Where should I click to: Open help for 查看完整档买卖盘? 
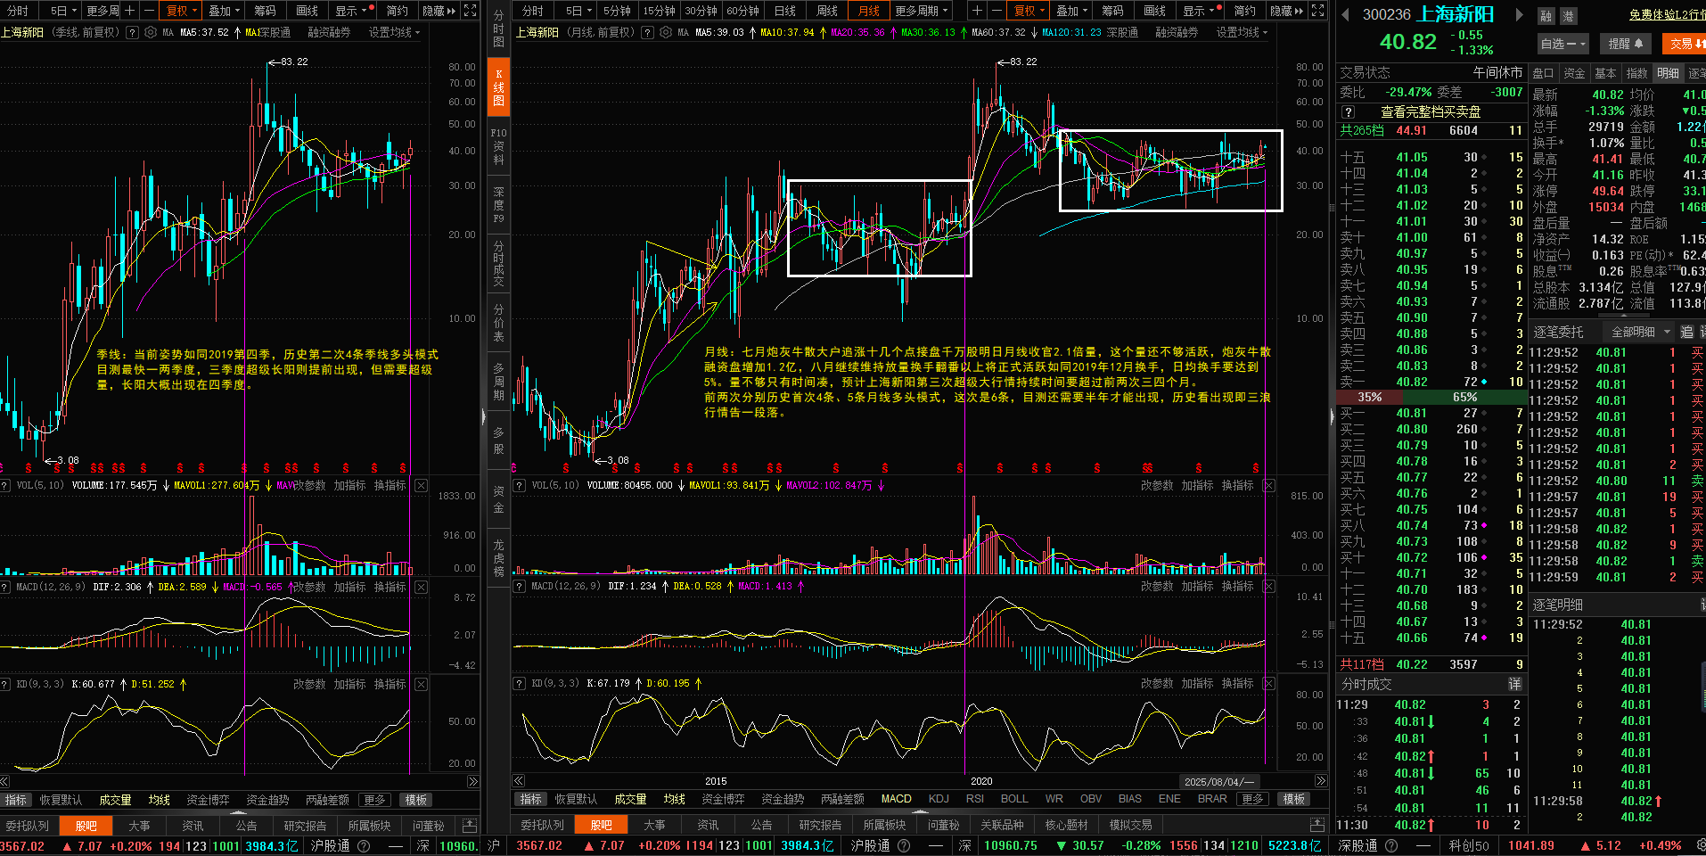pyautogui.click(x=1349, y=111)
